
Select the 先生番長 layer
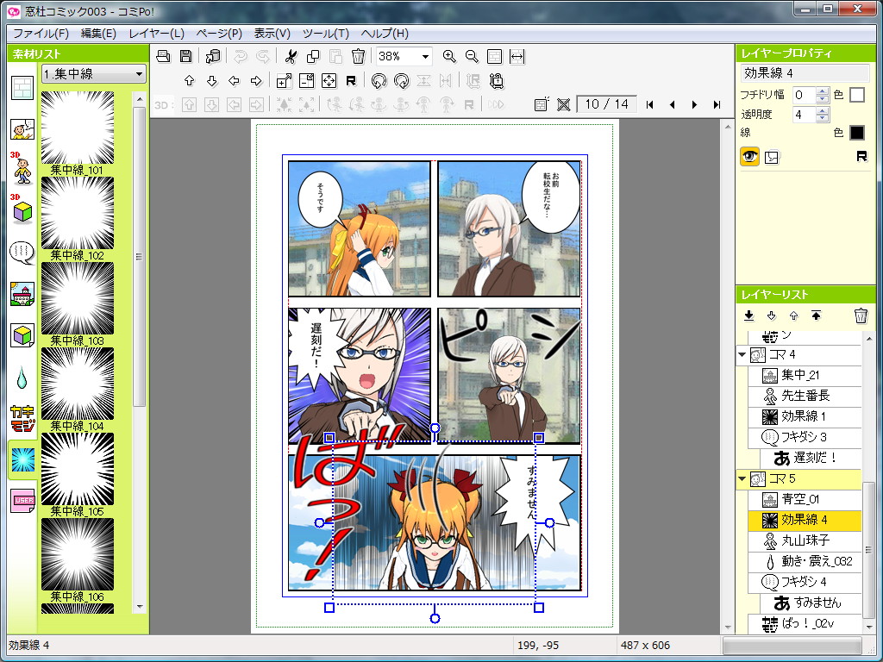point(805,396)
